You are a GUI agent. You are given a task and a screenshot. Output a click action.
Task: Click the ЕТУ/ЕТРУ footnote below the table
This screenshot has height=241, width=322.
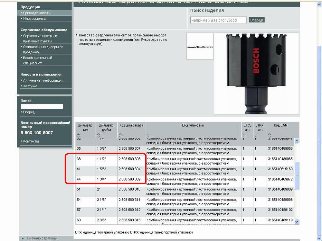click(134, 232)
